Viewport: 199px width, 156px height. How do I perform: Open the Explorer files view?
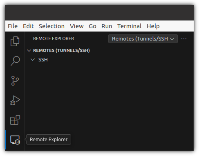(x=15, y=41)
